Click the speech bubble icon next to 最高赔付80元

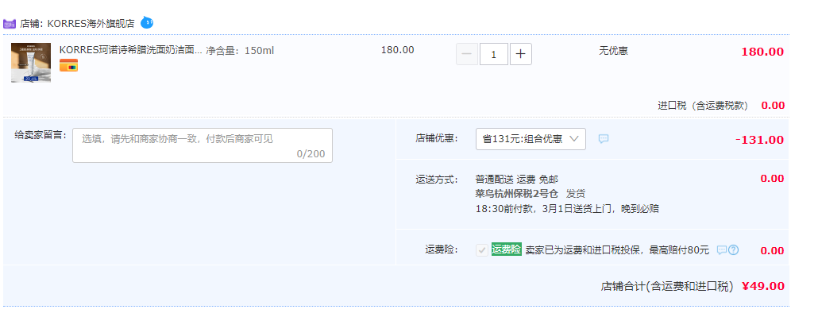pos(721,250)
